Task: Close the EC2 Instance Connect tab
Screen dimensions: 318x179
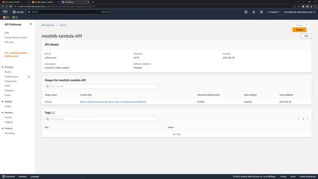Action: [29, 2]
